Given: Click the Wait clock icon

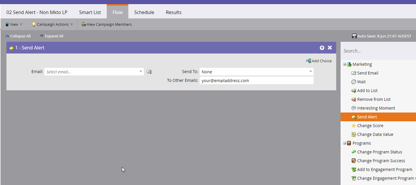Looking at the screenshot, I should (x=353, y=82).
